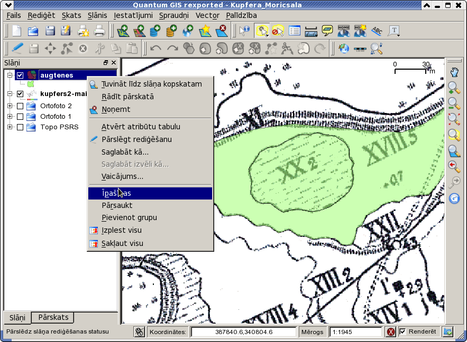Viewport: 467px width, 342px height.
Task: Select the Measure Line ruler tool
Action: point(311,31)
